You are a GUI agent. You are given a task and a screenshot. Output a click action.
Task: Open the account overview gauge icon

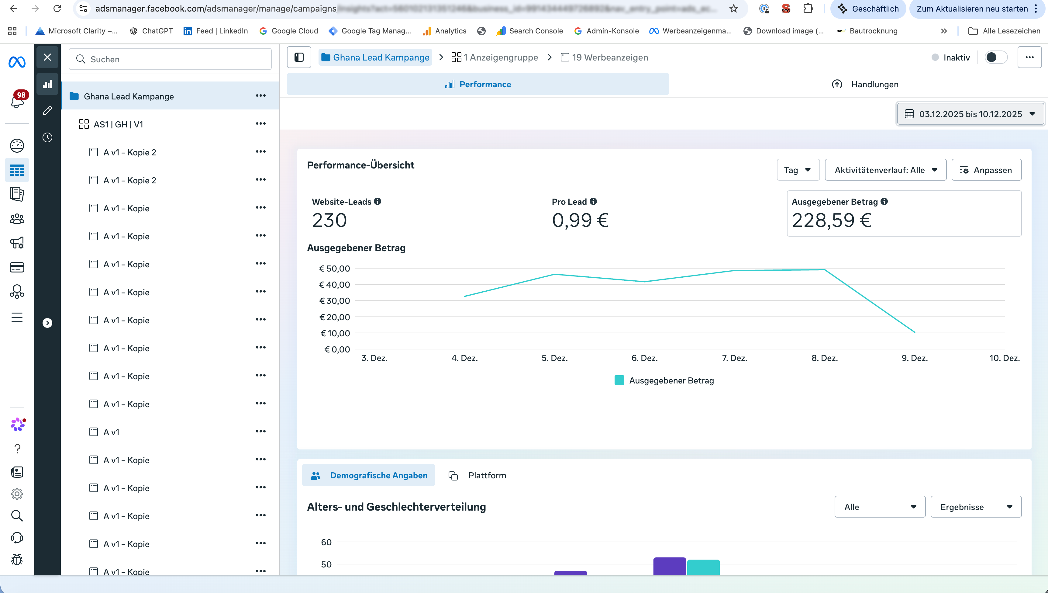tap(17, 145)
